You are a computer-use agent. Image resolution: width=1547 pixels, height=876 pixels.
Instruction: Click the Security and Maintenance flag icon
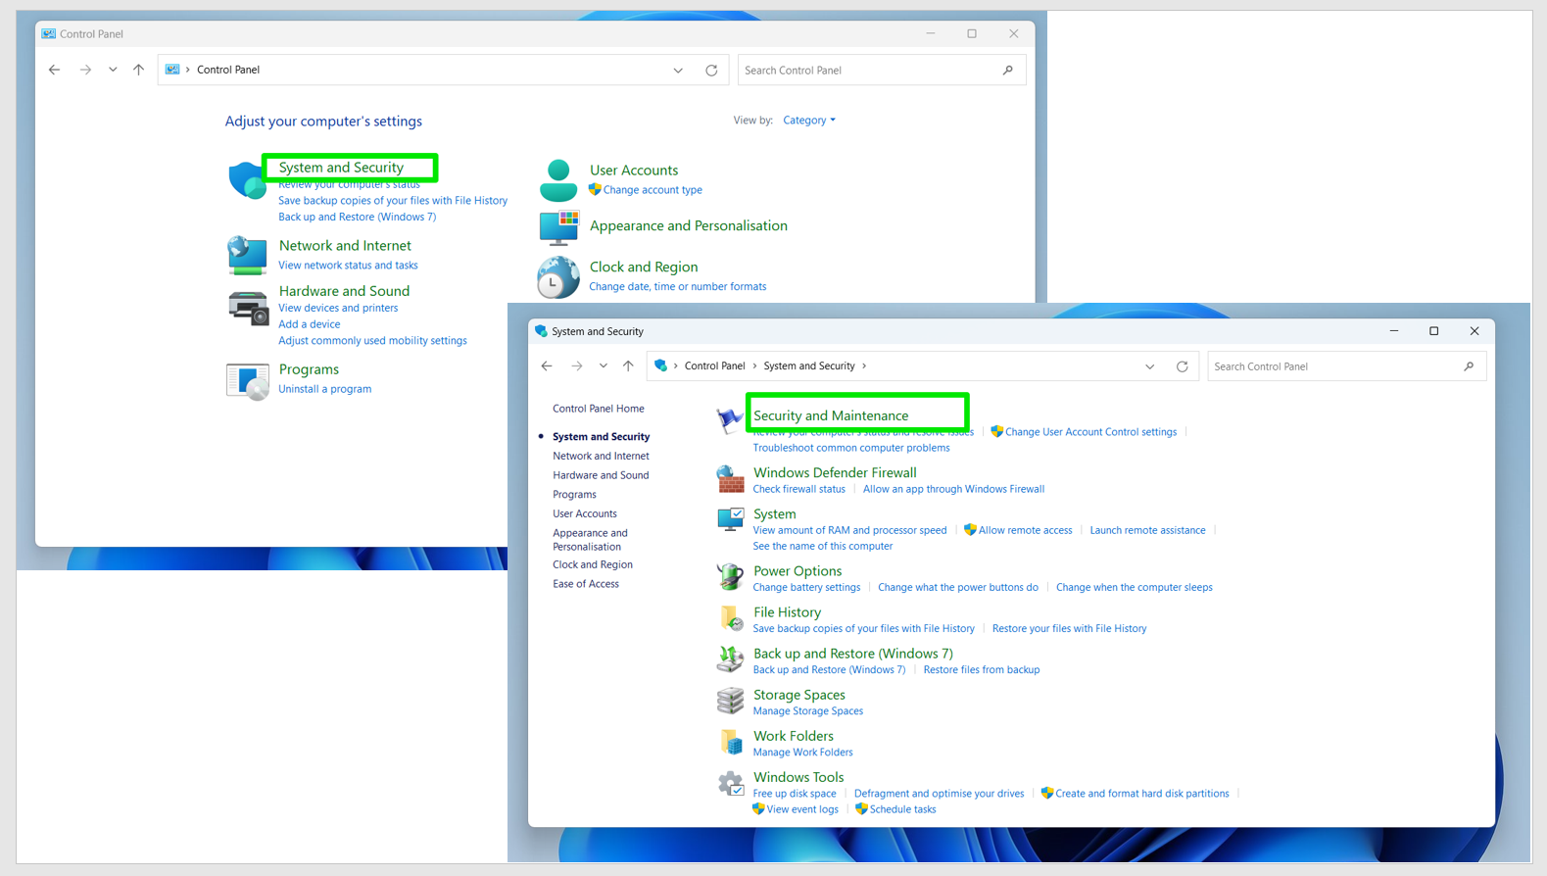tap(729, 421)
